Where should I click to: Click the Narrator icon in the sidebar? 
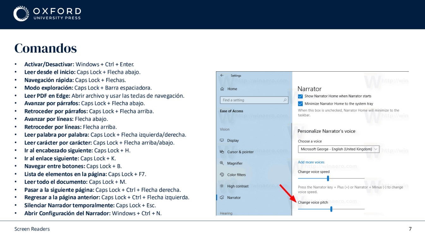(x=222, y=198)
